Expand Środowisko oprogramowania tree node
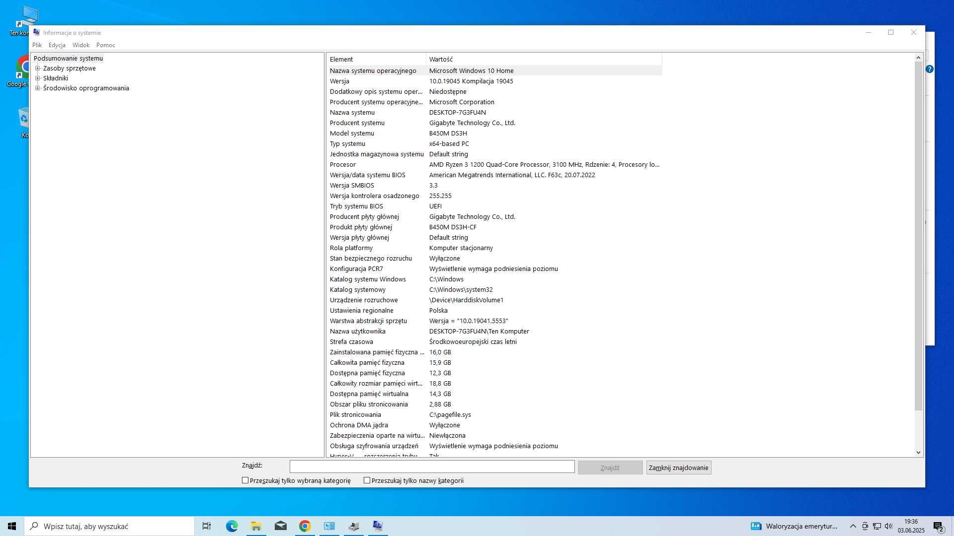954x536 pixels. pos(37,88)
